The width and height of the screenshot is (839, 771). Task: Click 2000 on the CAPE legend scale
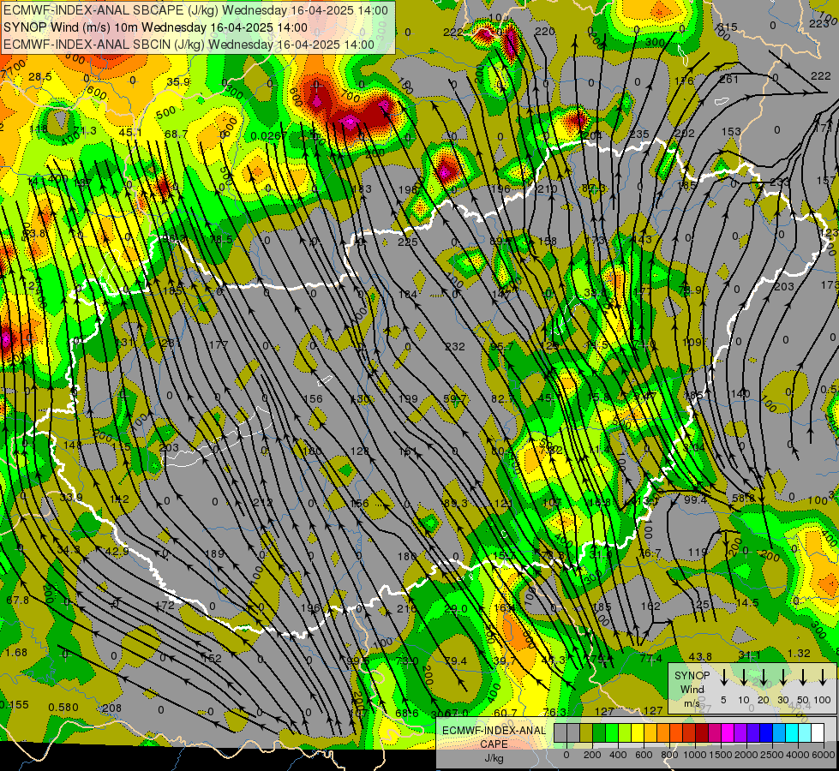click(x=746, y=755)
